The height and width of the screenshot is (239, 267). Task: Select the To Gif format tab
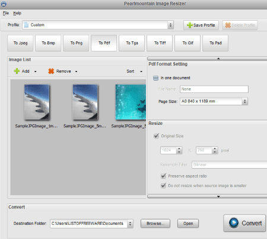point(187,43)
